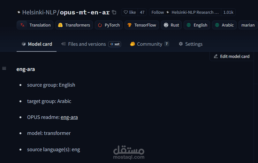Open the 1.01k followers count
258x163 pixels.
[228, 12]
